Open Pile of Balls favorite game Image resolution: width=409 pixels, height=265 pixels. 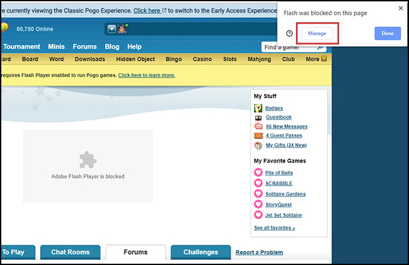coord(279,173)
